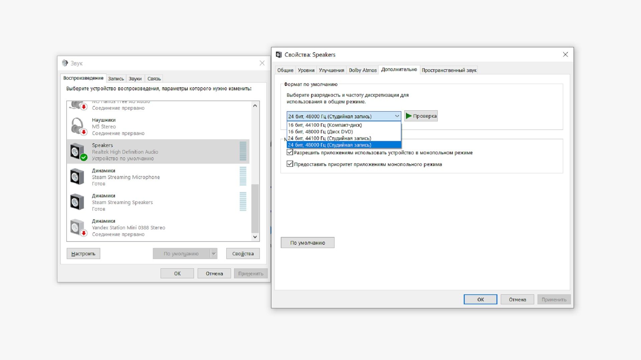Click the device list scroll-down arrow

coord(255,237)
